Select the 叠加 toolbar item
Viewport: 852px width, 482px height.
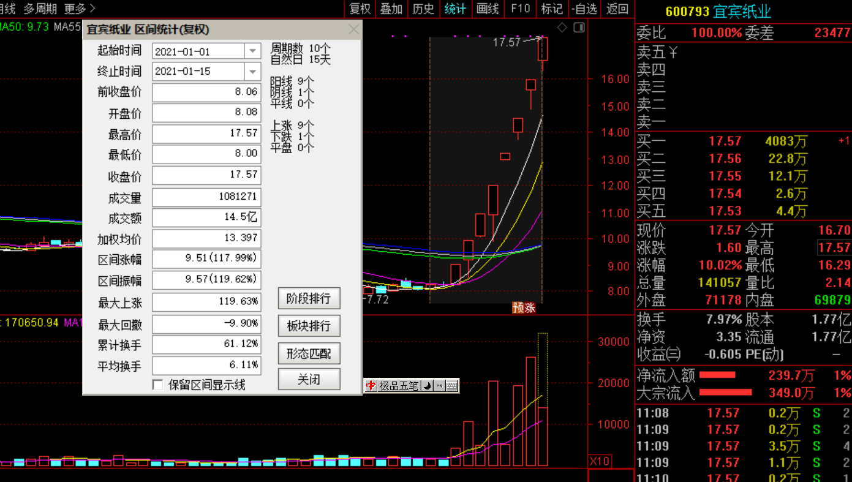point(391,9)
